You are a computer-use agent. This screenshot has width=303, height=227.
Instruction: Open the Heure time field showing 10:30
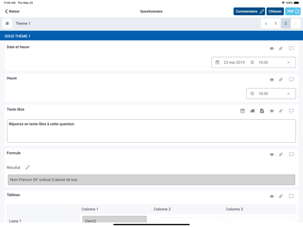(271, 94)
